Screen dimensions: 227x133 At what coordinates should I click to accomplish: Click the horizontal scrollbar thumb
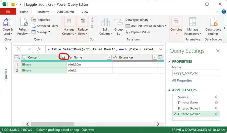tap(52, 124)
